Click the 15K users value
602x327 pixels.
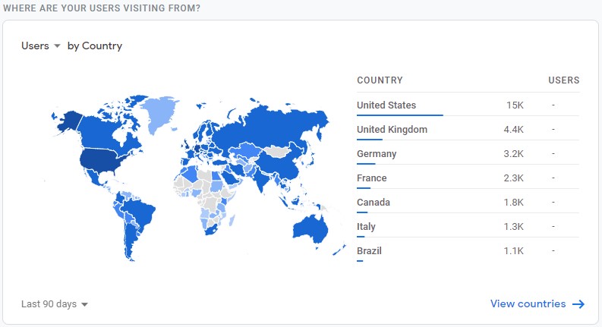pos(515,105)
